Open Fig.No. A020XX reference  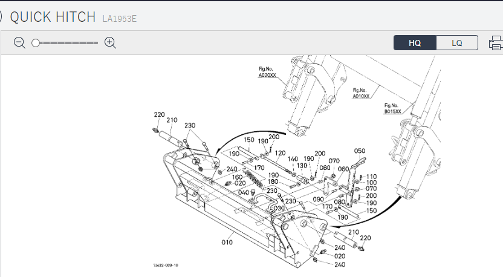[267, 72]
